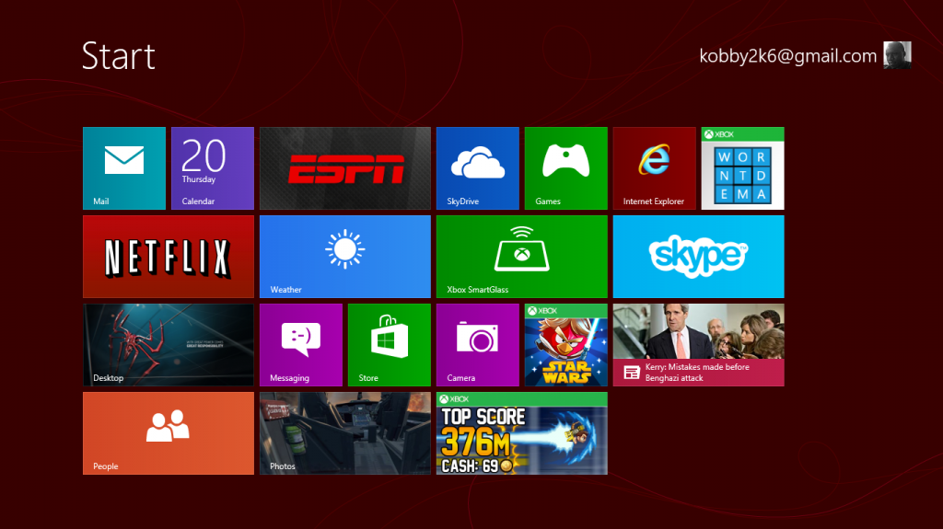Open the Photos tile
The height and width of the screenshot is (529, 943).
[345, 433]
